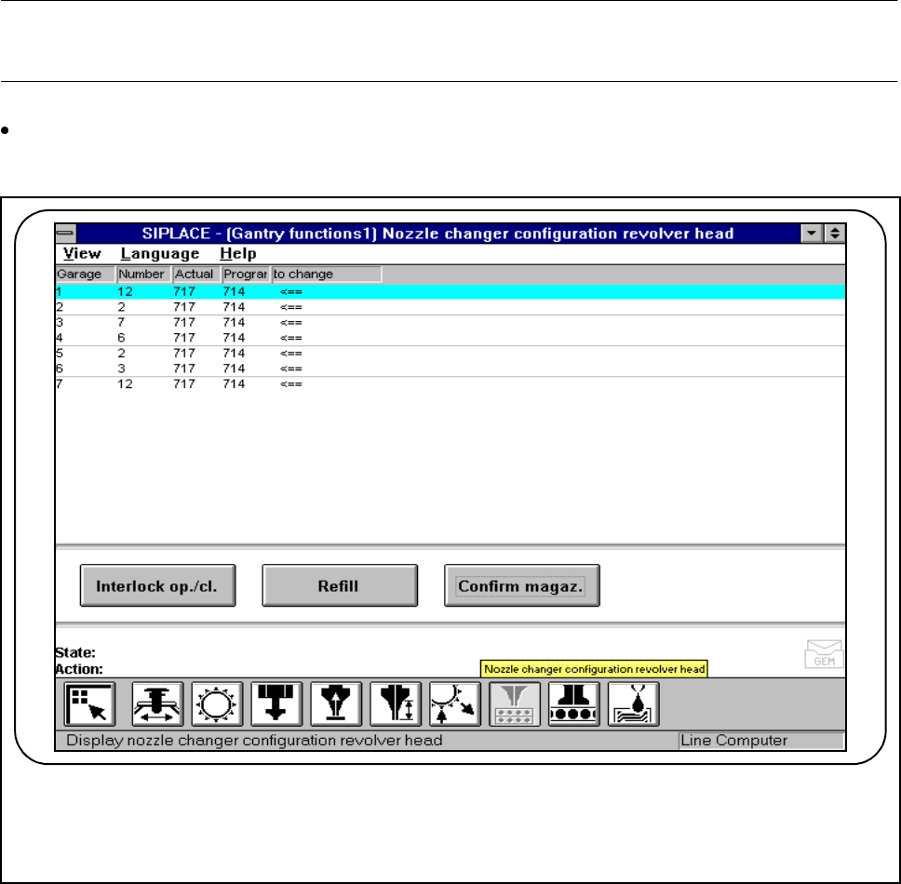The image size is (901, 884).
Task: Click the drop-over-board dispensing icon
Action: click(x=633, y=704)
